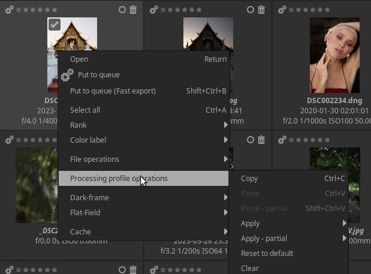Click the gear icon above DSC002234.dng
Image resolution: width=371 pixels, height=274 pixels.
point(282,10)
